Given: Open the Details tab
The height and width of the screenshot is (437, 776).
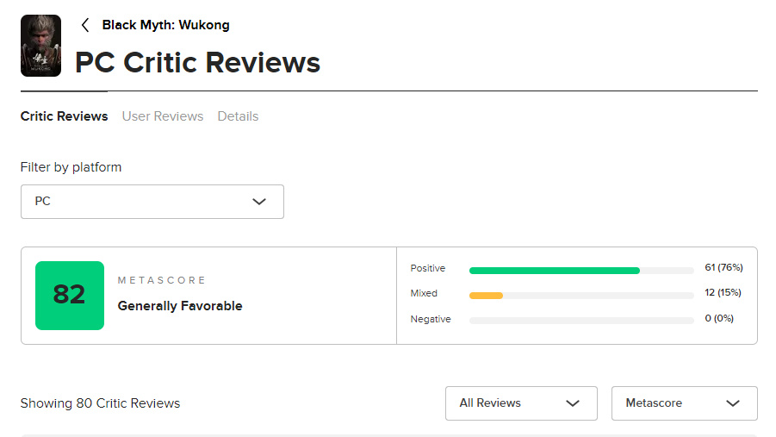Looking at the screenshot, I should [238, 116].
